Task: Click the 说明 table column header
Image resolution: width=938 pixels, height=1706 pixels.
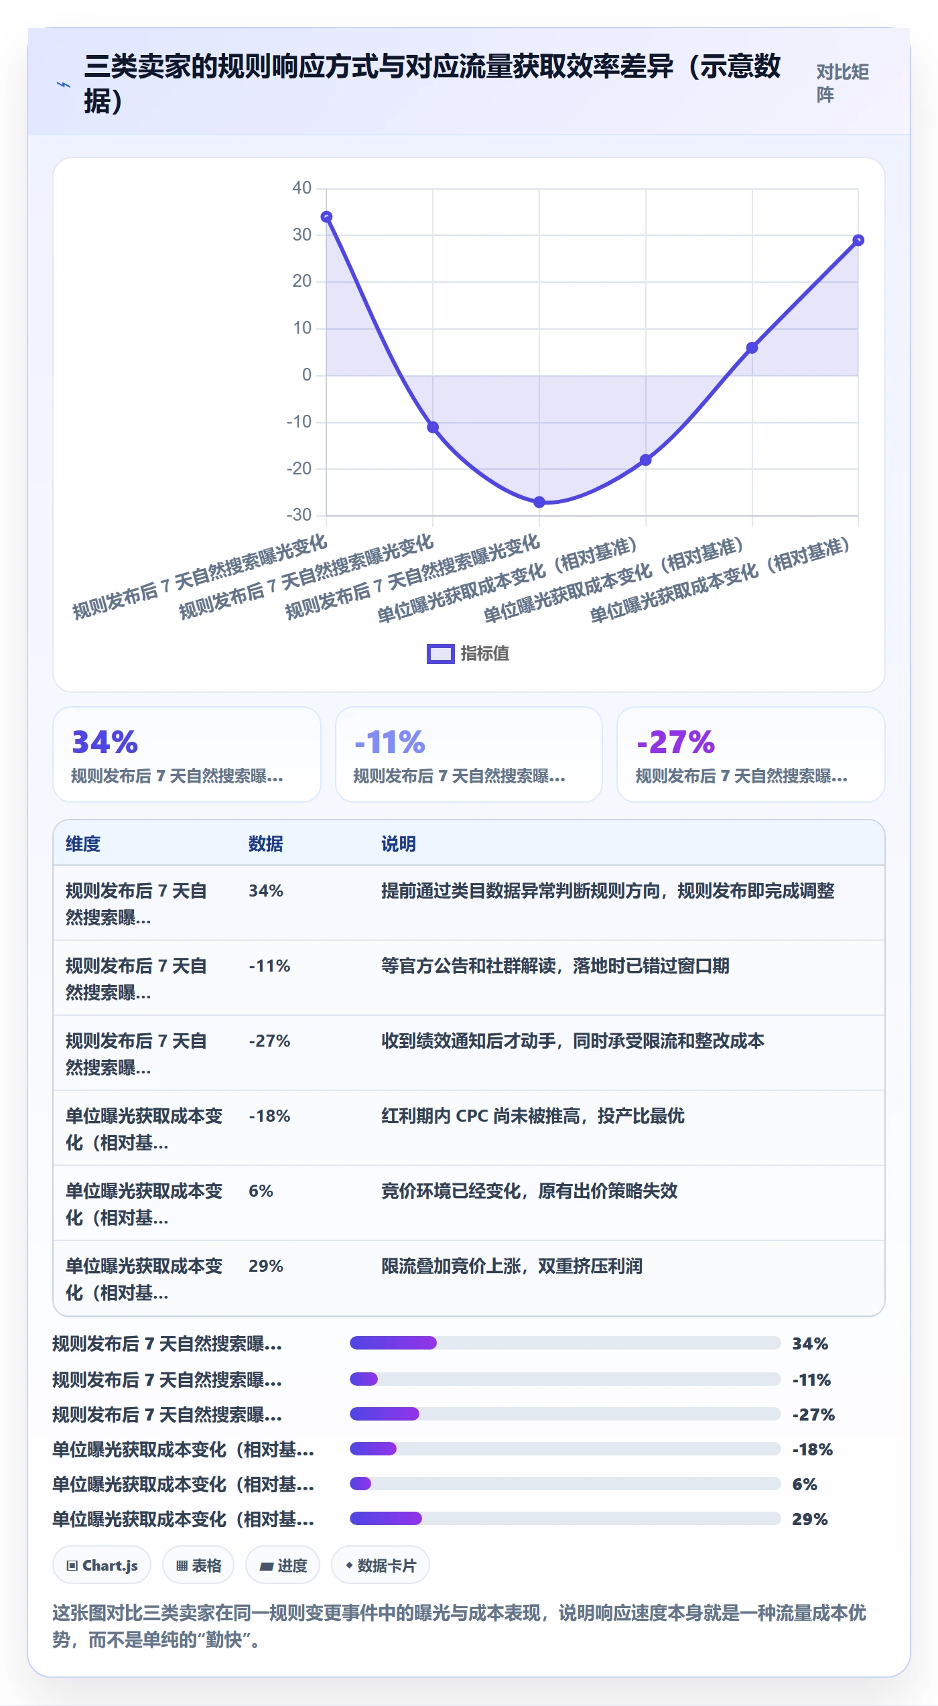Action: 399,844
